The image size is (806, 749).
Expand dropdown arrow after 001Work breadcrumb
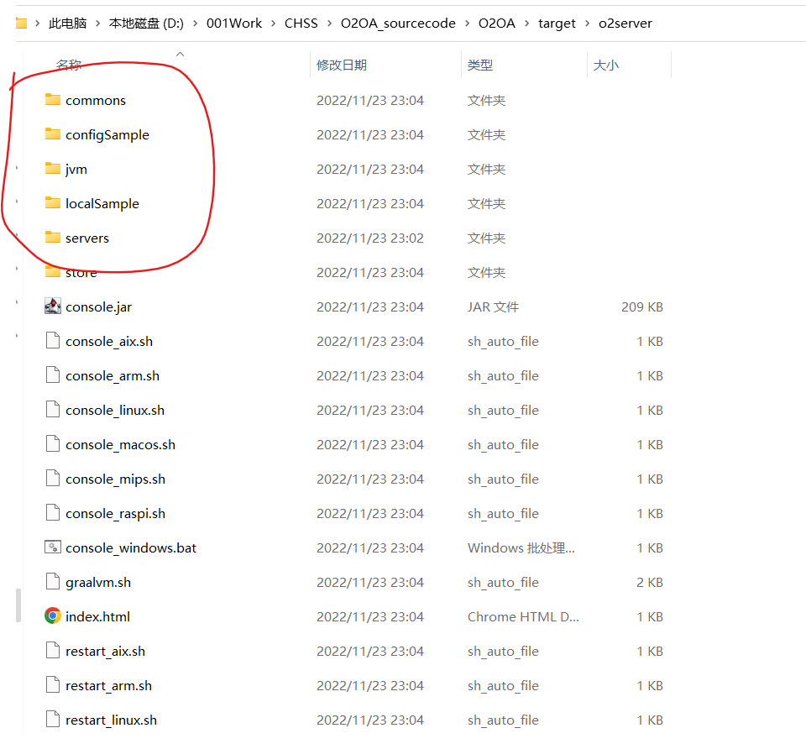click(x=274, y=24)
